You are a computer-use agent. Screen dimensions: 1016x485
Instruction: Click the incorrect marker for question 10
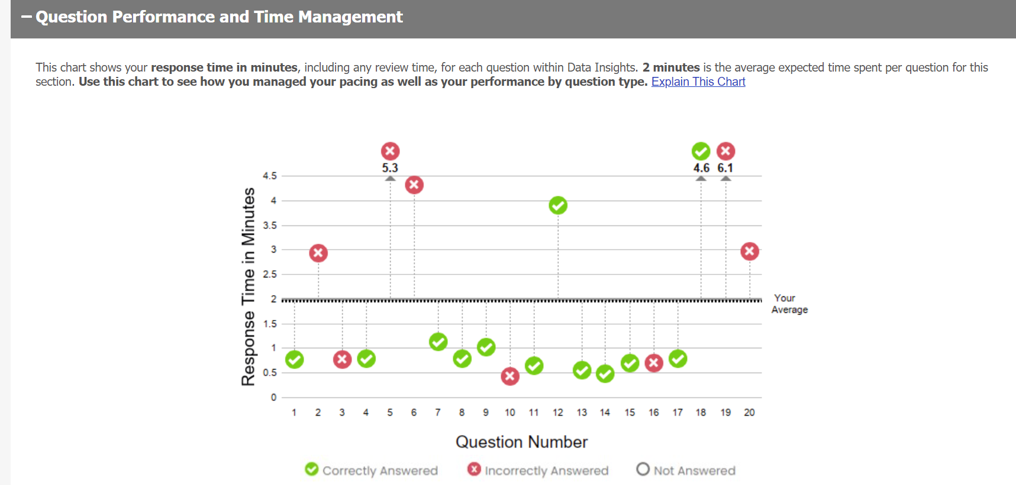(x=510, y=376)
